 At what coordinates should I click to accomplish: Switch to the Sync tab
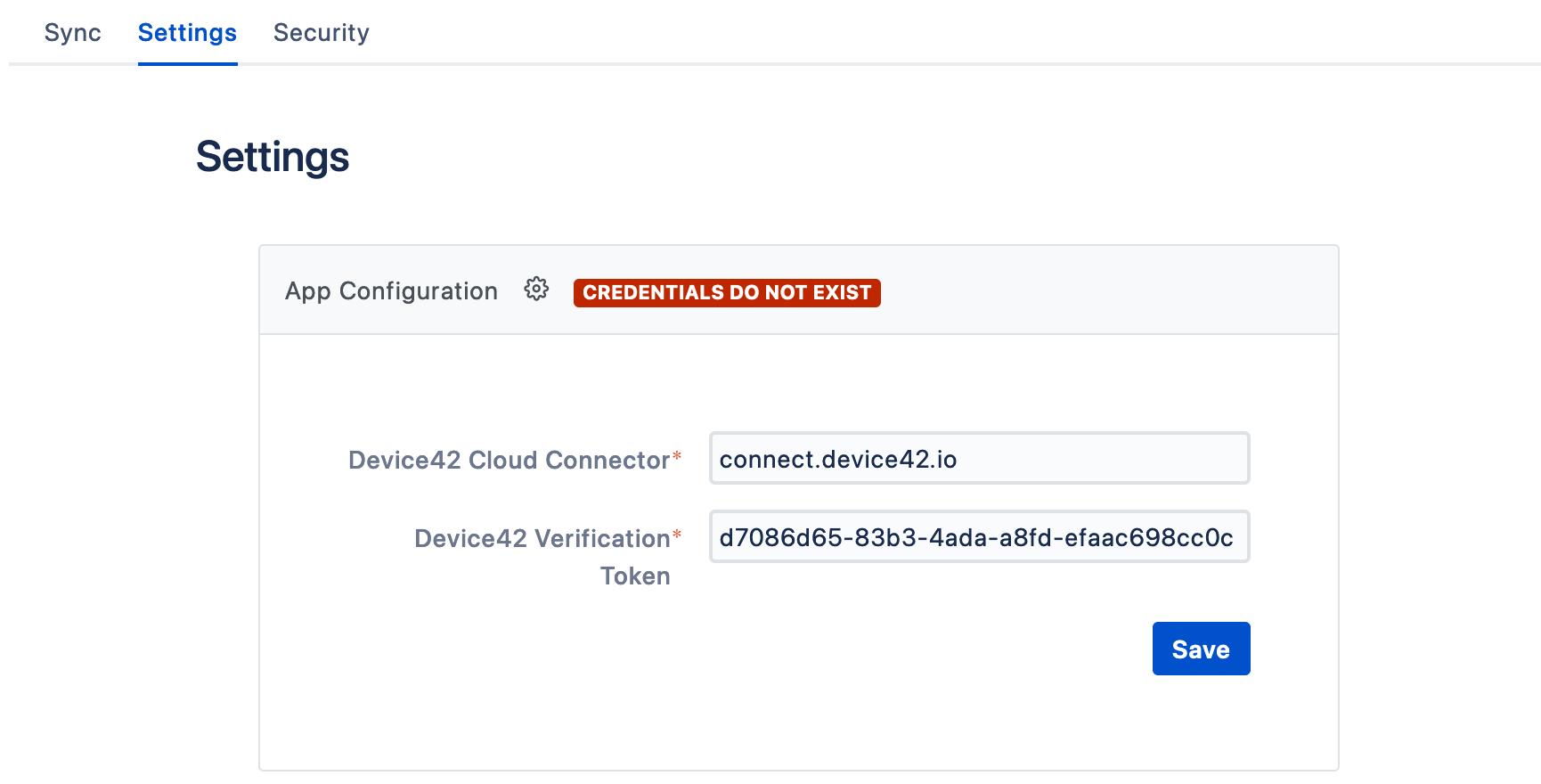pos(72,33)
